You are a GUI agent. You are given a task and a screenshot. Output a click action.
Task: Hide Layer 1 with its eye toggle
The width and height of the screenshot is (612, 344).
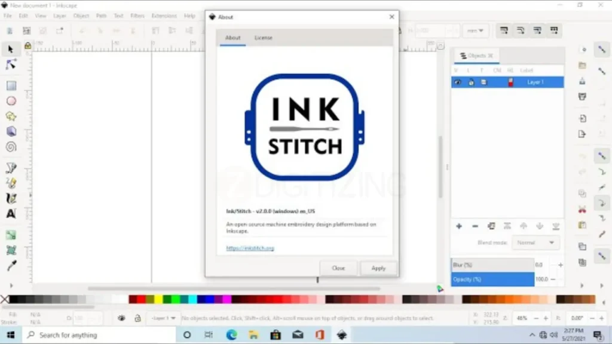(x=458, y=82)
